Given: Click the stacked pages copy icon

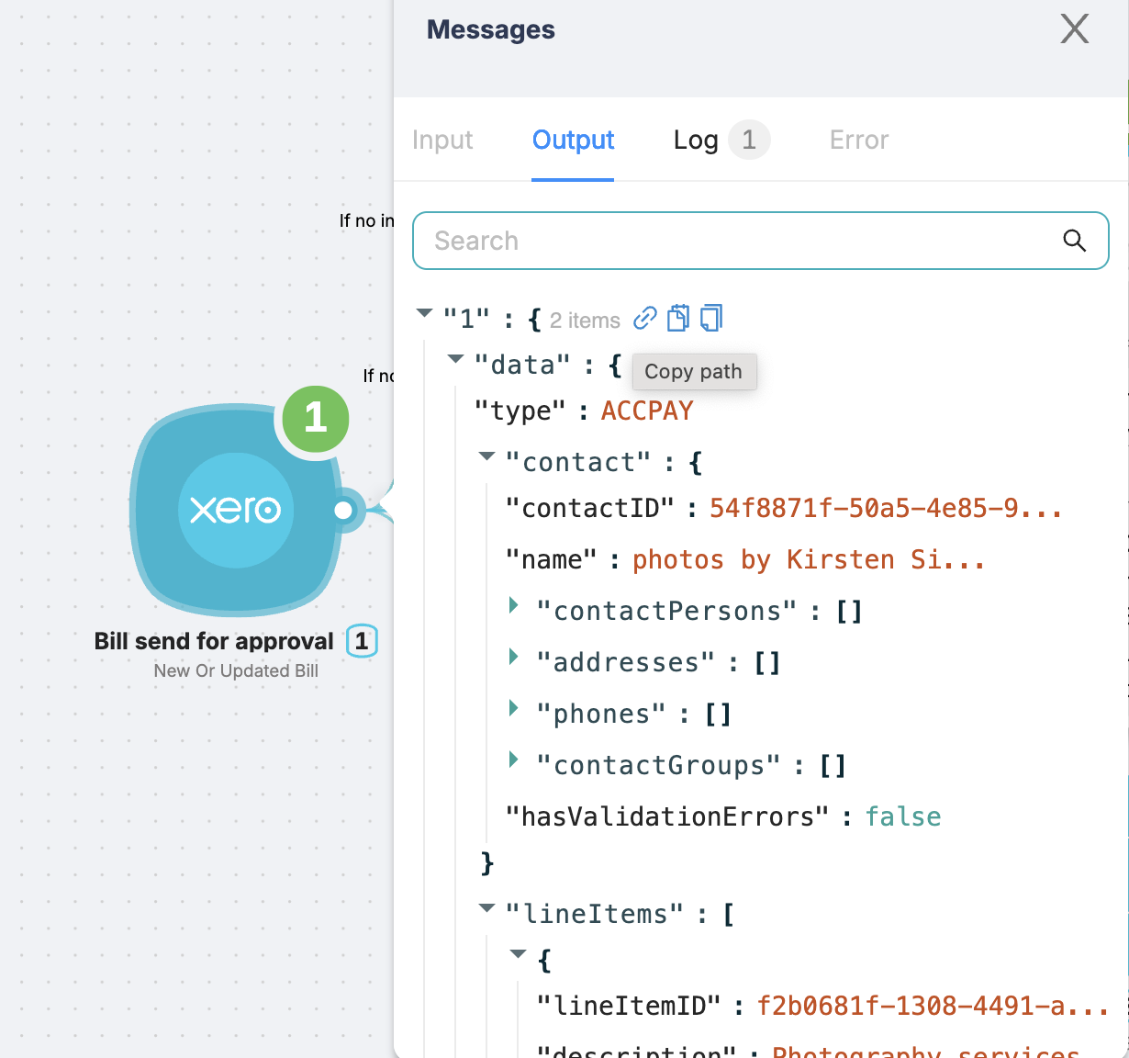Looking at the screenshot, I should (x=711, y=318).
